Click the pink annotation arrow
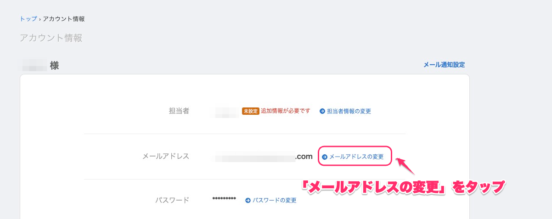Viewport: 552px width, 219px height. click(405, 166)
